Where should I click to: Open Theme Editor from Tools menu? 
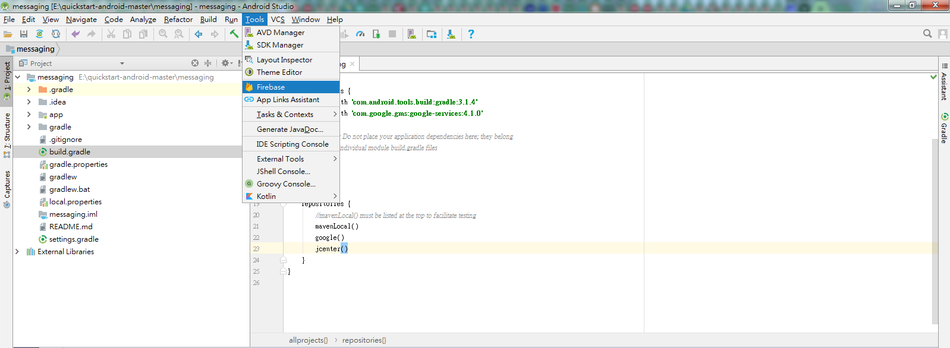click(x=291, y=72)
